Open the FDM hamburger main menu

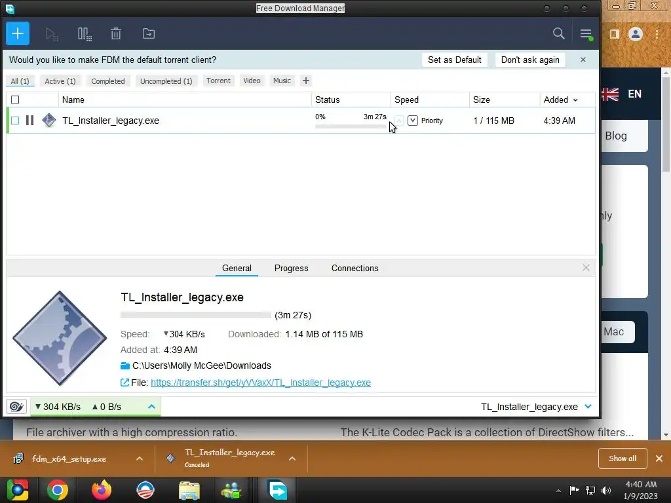[x=586, y=34]
